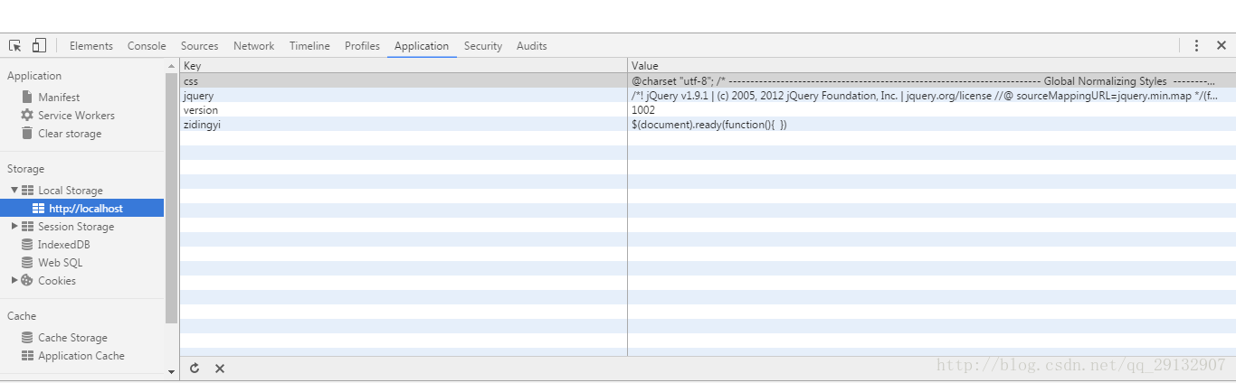Select the http://localhost storage entry
Viewport: 1236px width, 383px height.
click(x=81, y=208)
